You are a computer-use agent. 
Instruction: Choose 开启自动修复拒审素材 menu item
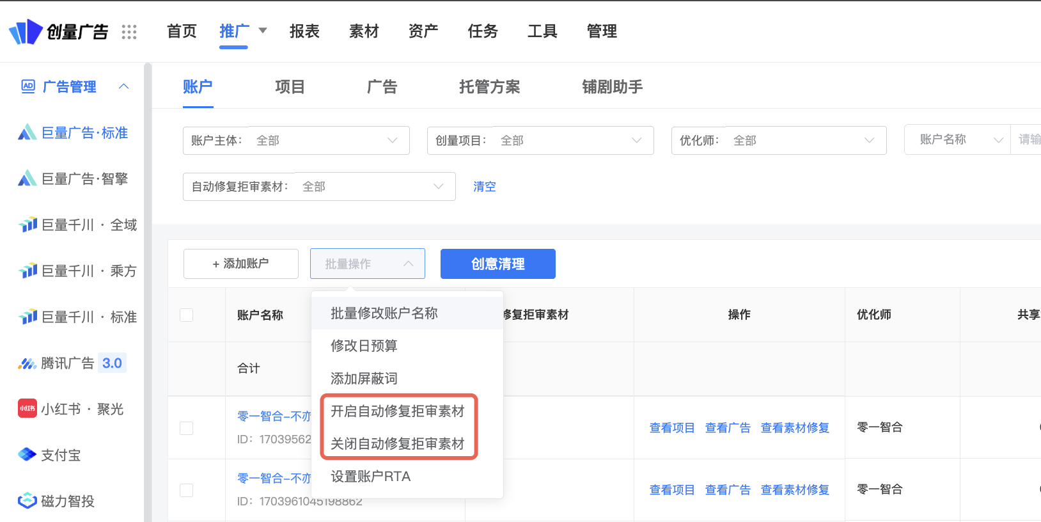pos(407,411)
